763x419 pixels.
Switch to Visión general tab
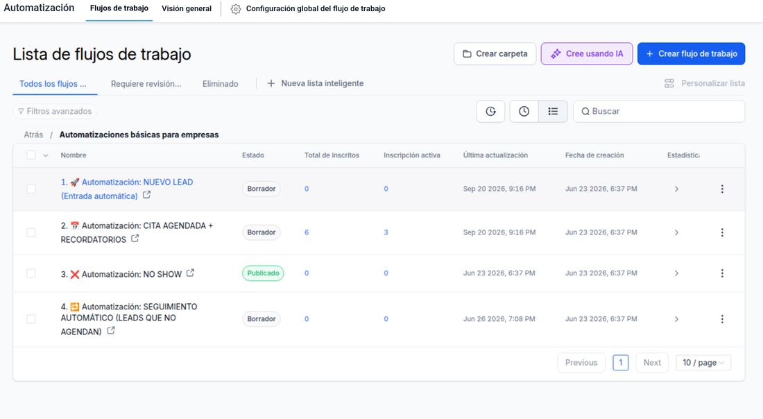(x=187, y=9)
